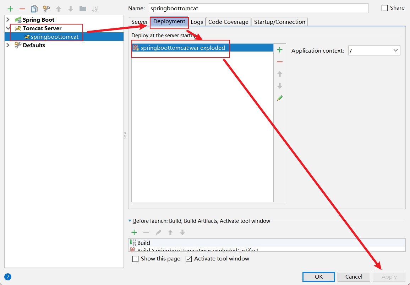
Task: Move before launch task down
Action: pyautogui.click(x=182, y=232)
